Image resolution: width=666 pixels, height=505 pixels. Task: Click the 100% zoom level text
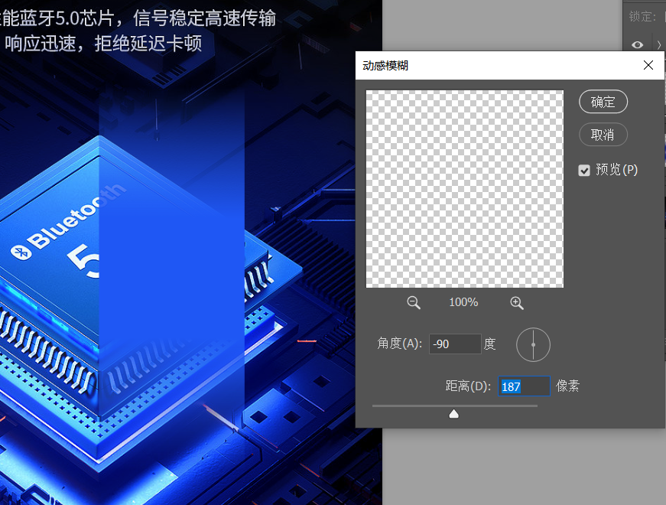click(x=464, y=302)
